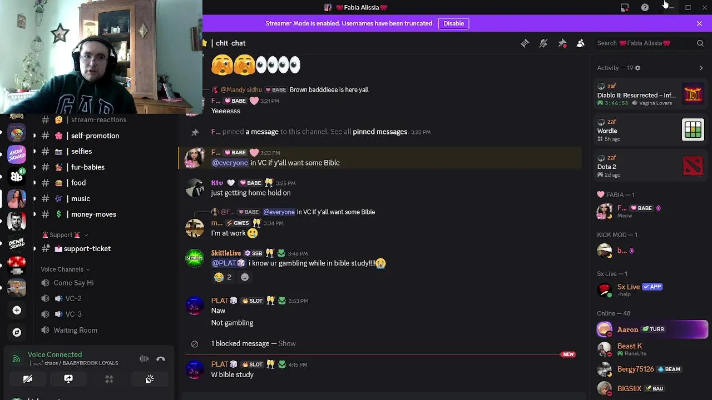Open the soundboard icon in voice panel

pyautogui.click(x=150, y=379)
